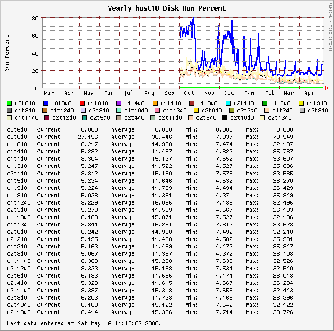Image resolution: width=334 pixels, height=331 pixels.
Task: Click the aqua c1t10d0 legend swatch
Action: (118, 111)
